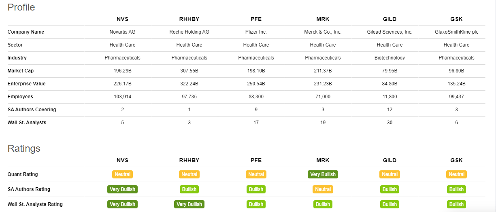
Task: Click PFE's Bullish Wall St. Analysts Rating badge
Action: 256,204
